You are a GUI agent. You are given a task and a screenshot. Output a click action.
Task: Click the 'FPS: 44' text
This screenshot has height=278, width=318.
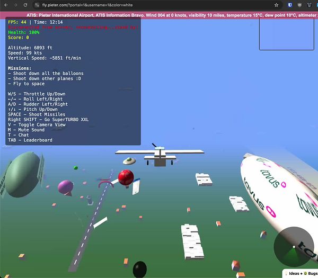click(17, 22)
